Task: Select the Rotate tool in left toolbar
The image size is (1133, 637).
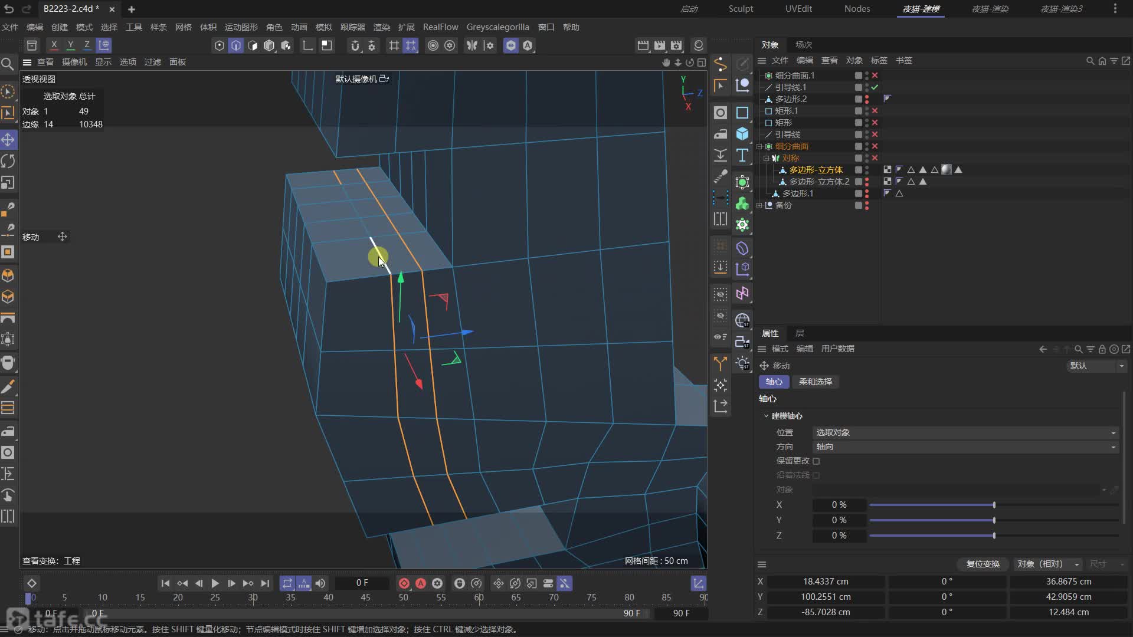Action: 8,161
